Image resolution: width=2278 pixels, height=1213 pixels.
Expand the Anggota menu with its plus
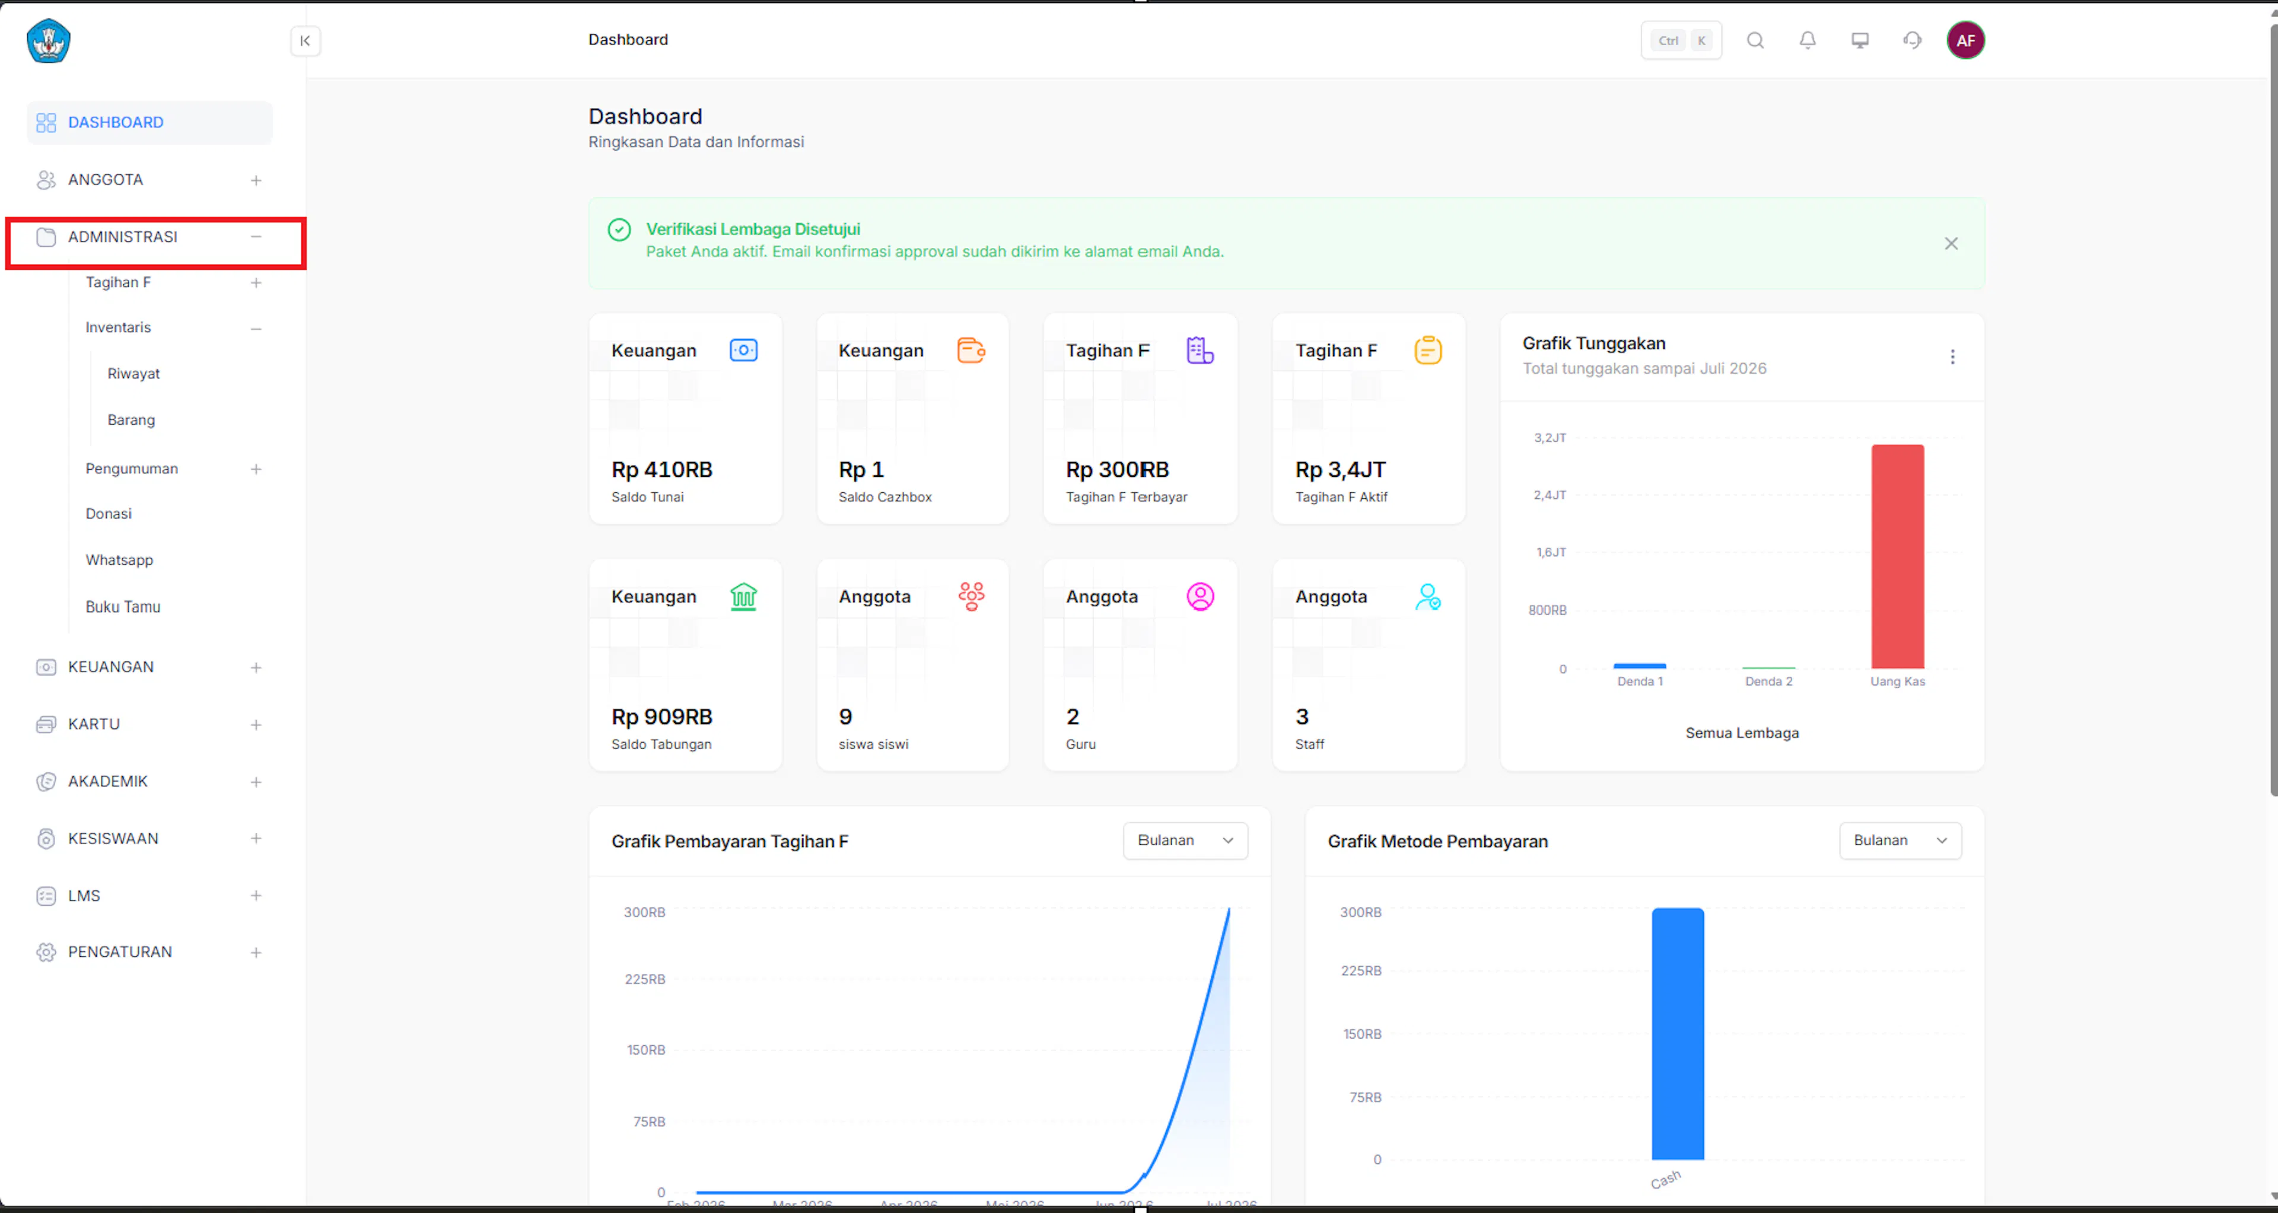(256, 180)
